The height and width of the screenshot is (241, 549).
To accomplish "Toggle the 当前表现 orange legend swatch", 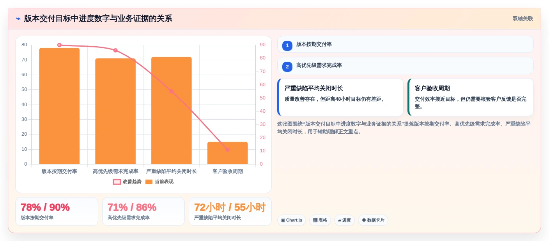I will [149, 182].
